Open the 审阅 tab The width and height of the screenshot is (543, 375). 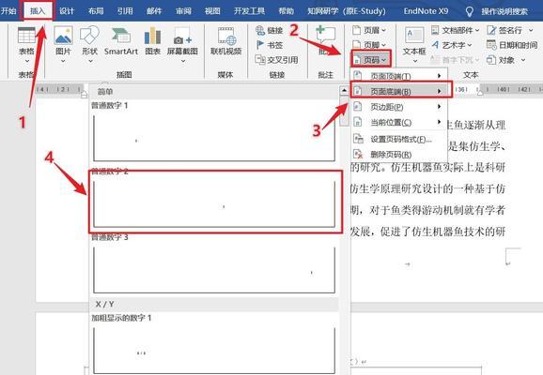click(183, 10)
